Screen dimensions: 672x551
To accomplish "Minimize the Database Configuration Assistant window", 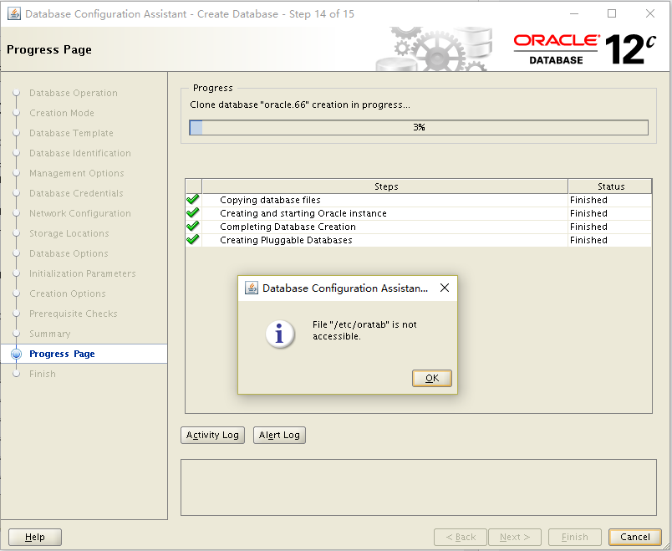I will coord(574,13).
